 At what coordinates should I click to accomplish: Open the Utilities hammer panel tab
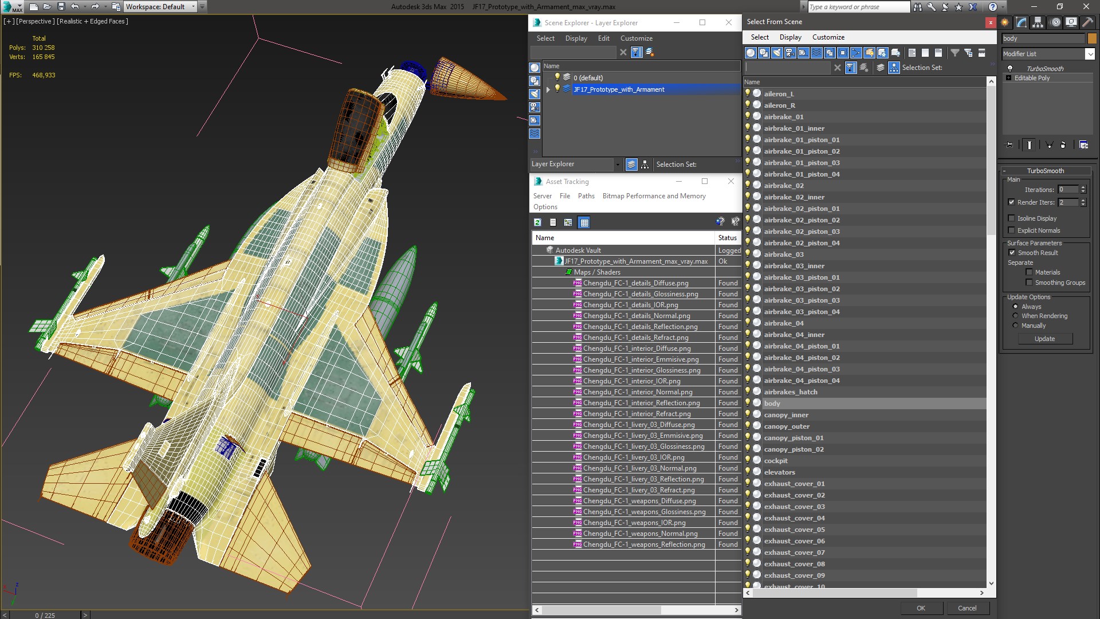click(1087, 22)
